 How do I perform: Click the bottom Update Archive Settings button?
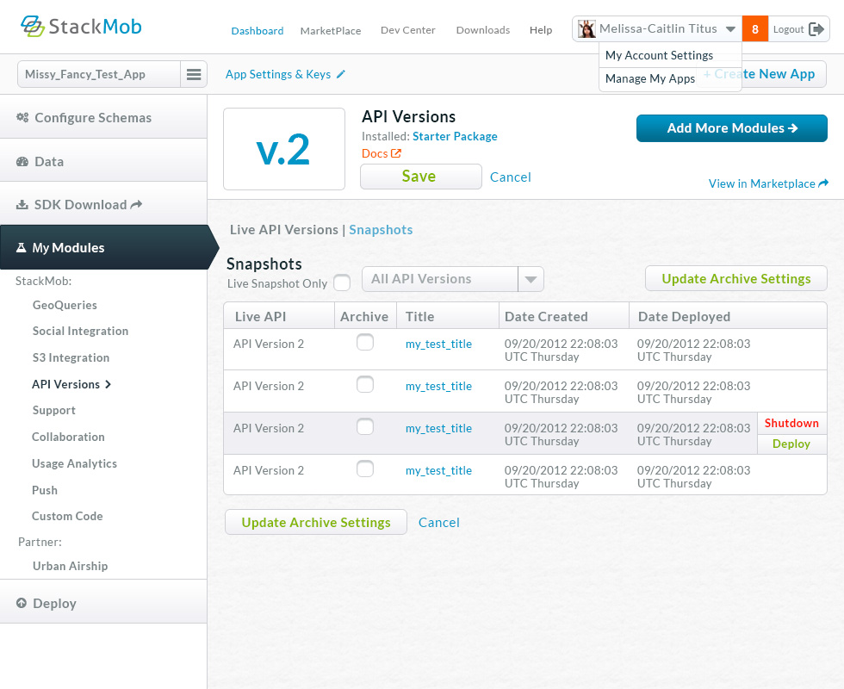click(x=316, y=522)
